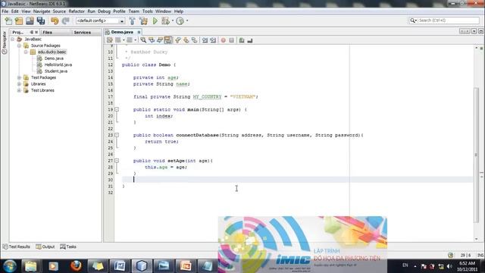This screenshot has width=485, height=273.
Task: Open the Output panel
Action: click(x=45, y=246)
